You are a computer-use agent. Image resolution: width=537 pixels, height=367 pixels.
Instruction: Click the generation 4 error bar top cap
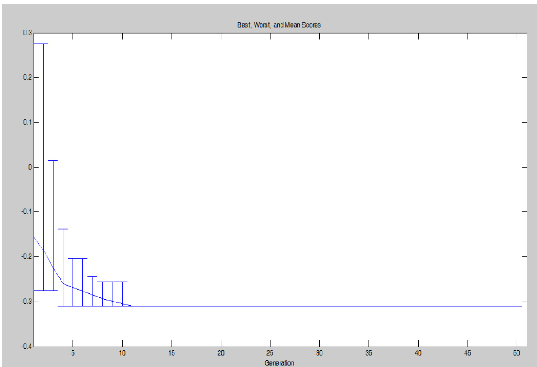(x=63, y=229)
